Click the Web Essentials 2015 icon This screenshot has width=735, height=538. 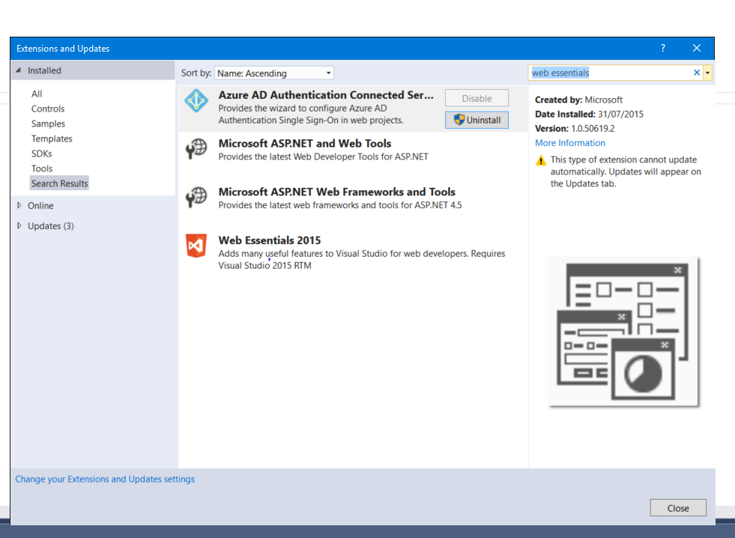point(196,245)
